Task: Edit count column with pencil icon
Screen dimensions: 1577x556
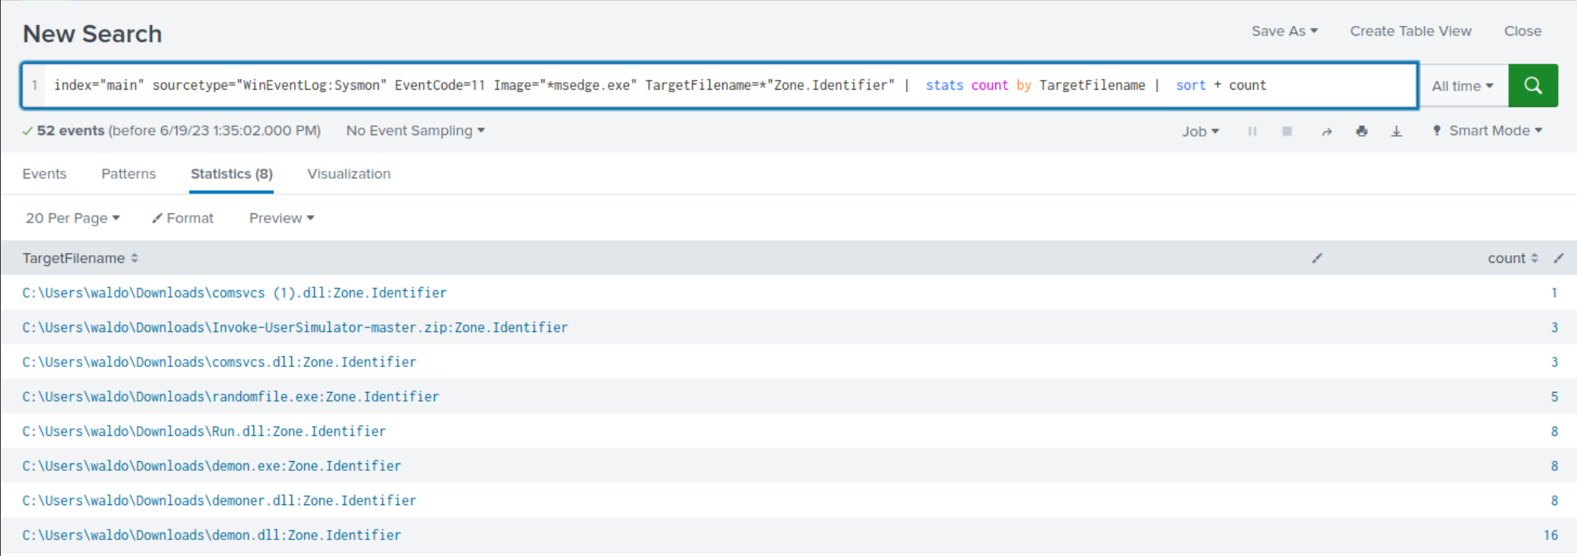Action: [x=1558, y=258]
